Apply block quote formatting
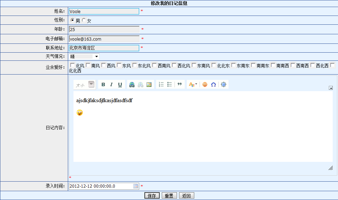The image size is (338, 200). click(179, 84)
